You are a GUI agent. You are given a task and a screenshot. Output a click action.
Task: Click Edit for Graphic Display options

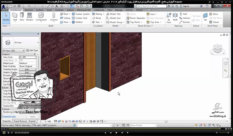27,73
